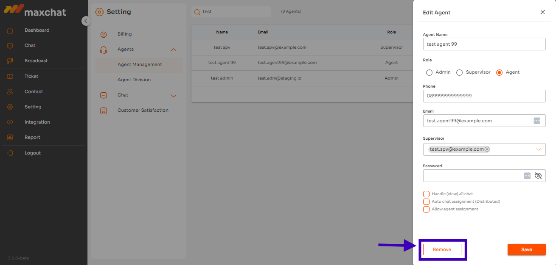
Task: Collapse the Agents settings section chevron
Action: pyautogui.click(x=173, y=50)
